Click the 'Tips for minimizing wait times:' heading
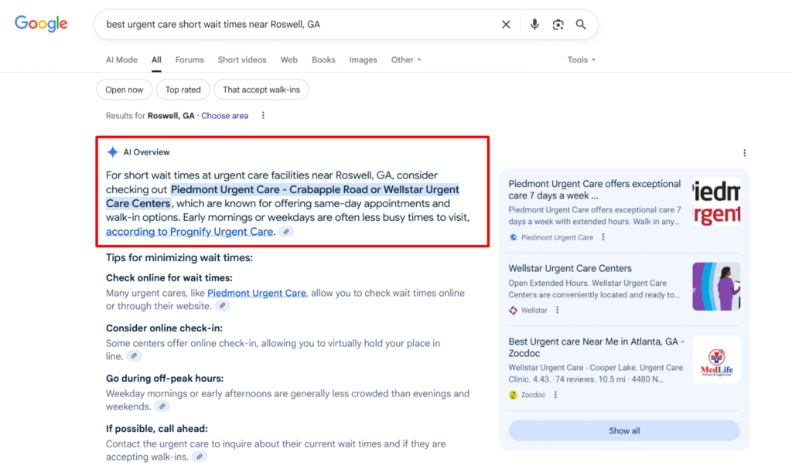 [179, 258]
